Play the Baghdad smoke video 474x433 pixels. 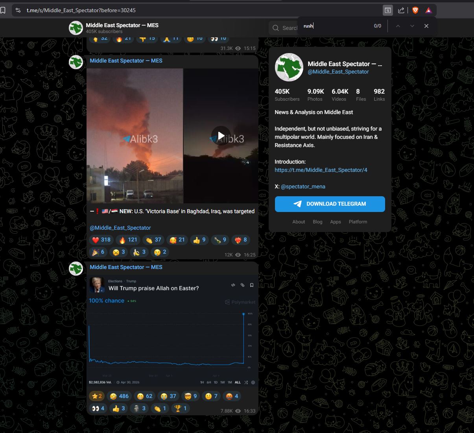click(x=221, y=135)
